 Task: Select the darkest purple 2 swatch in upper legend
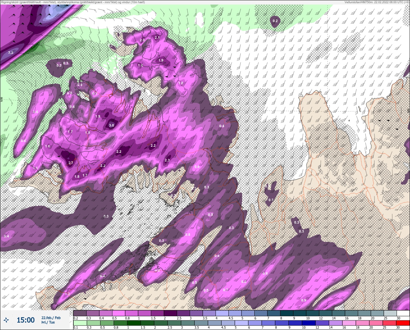coord(170,313)
